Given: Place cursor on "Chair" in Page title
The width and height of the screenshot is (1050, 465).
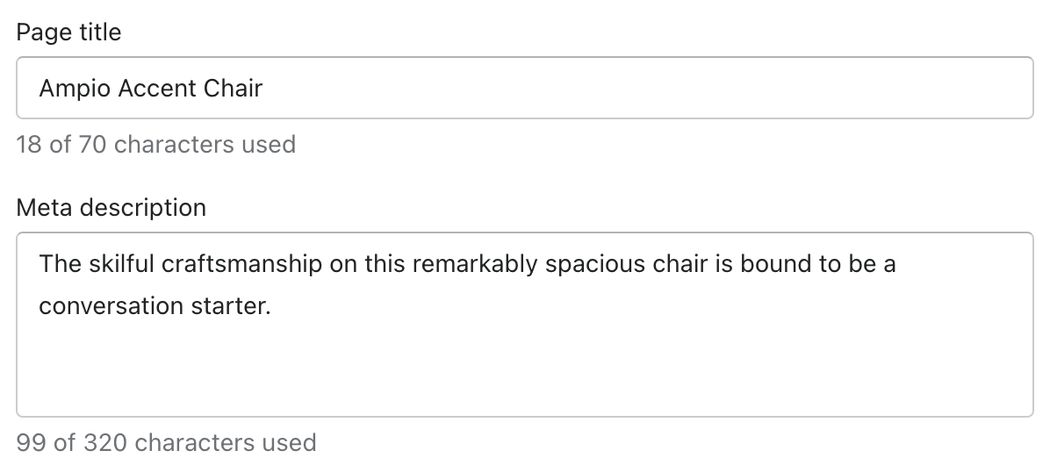Looking at the screenshot, I should (234, 88).
